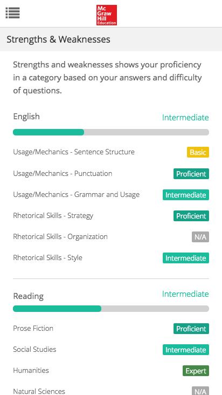
Task: Click the Intermediate level label for English
Action: 185,118
